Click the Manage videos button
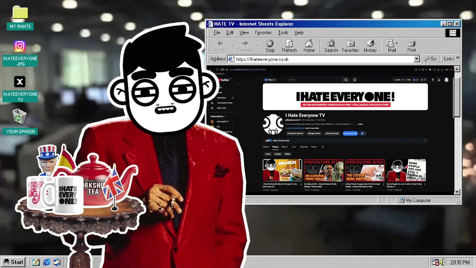 pyautogui.click(x=314, y=133)
